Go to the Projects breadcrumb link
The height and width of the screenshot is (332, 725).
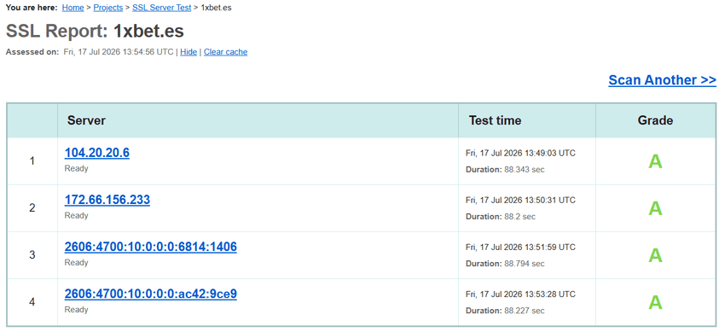(x=108, y=8)
